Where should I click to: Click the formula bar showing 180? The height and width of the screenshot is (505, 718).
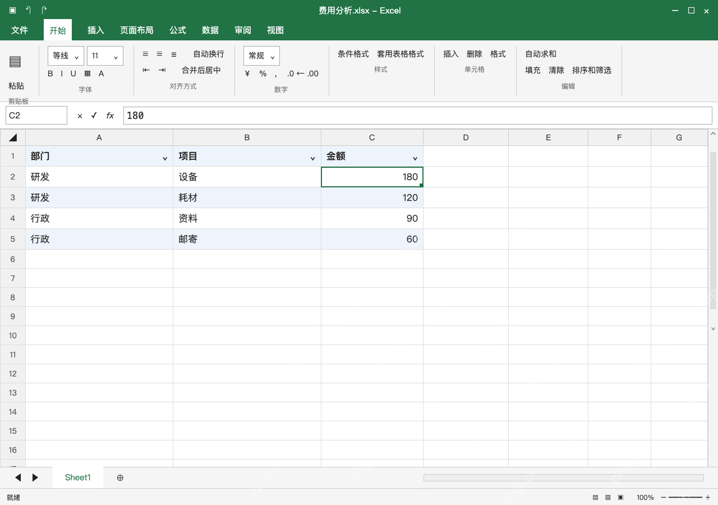(x=417, y=116)
